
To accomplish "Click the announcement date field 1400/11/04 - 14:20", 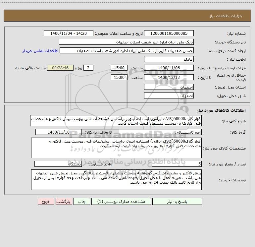I will click(x=69, y=33).
